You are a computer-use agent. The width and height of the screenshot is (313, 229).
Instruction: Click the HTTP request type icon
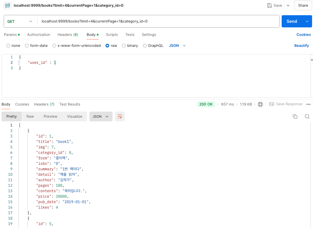[8, 5]
